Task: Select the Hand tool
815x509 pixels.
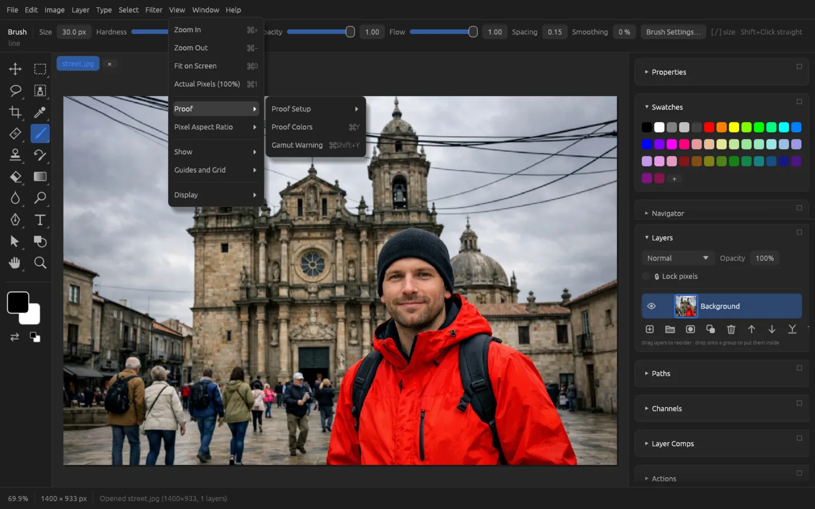Action: [x=15, y=263]
